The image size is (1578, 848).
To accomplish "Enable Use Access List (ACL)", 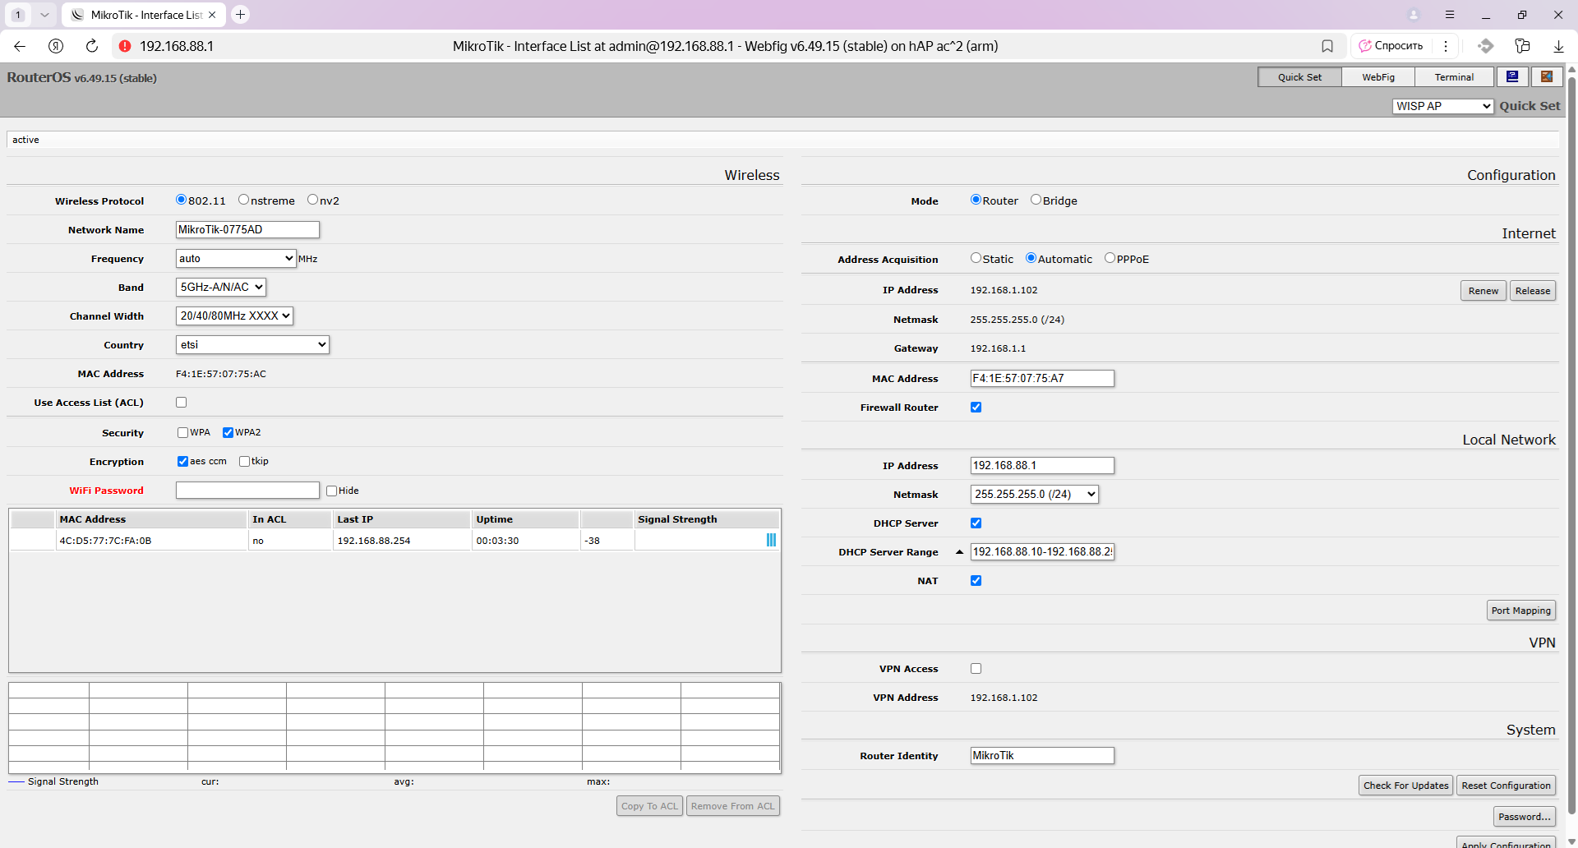I will point(182,403).
